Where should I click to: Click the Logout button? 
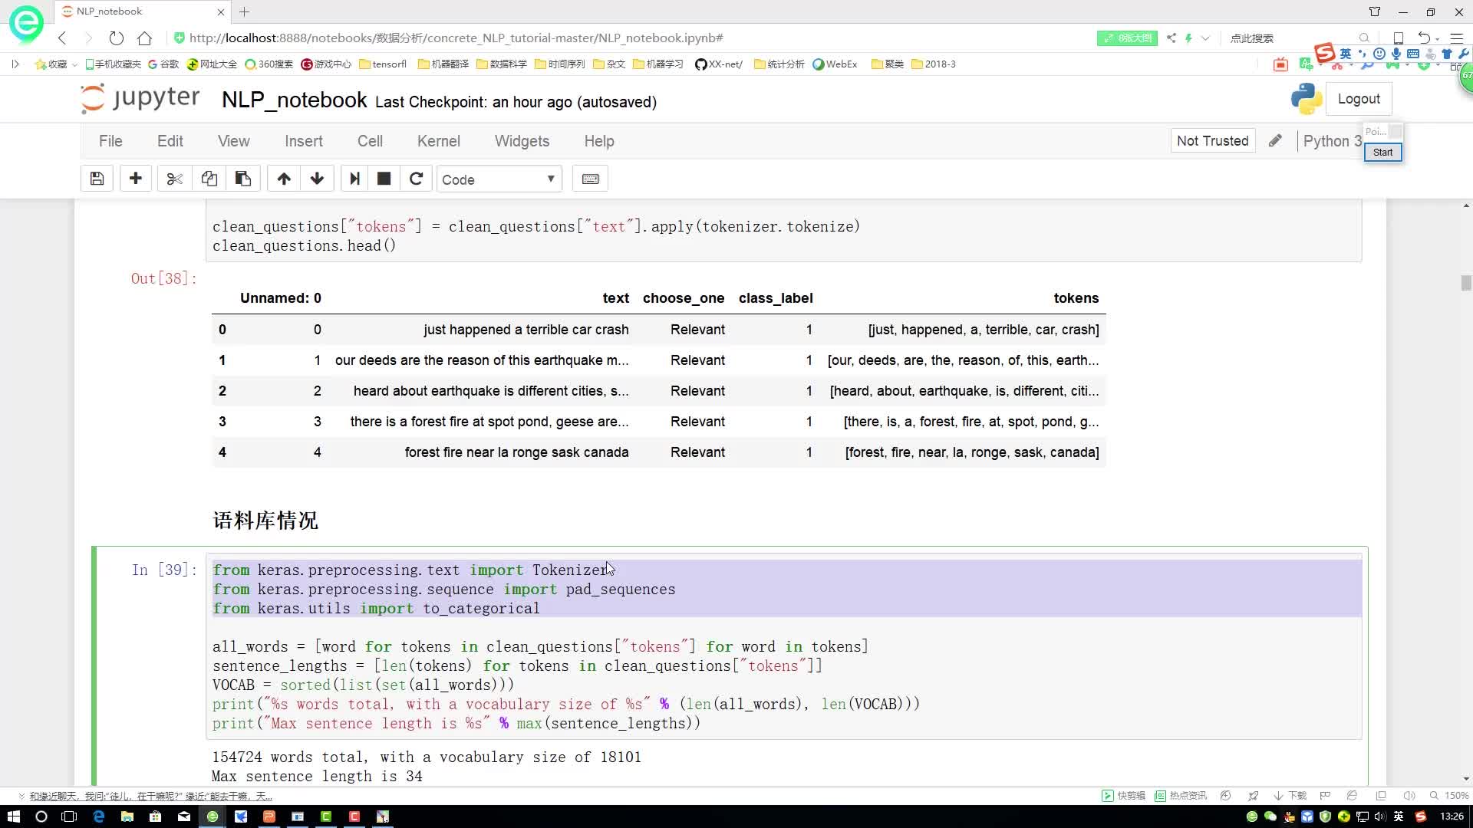[1359, 99]
